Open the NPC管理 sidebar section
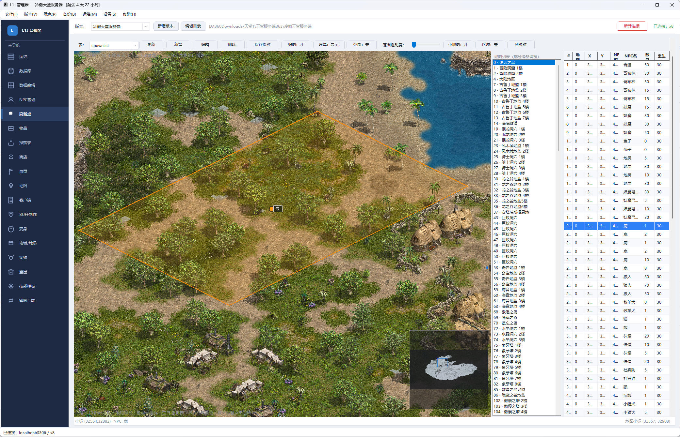680x437 pixels. (x=35, y=100)
